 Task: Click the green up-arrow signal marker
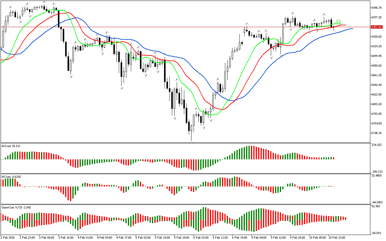coord(338,21)
